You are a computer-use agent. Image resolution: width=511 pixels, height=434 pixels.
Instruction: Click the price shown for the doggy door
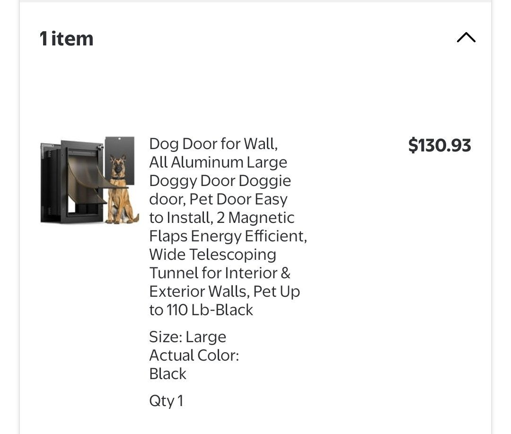[x=439, y=146]
